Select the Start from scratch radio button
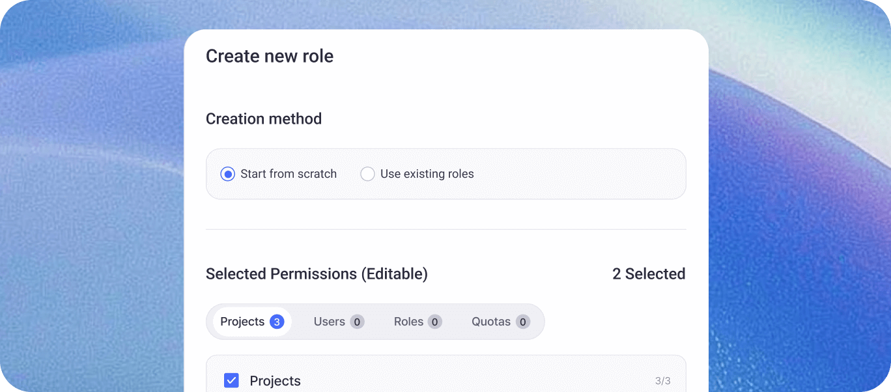The image size is (891, 392). pyautogui.click(x=227, y=174)
